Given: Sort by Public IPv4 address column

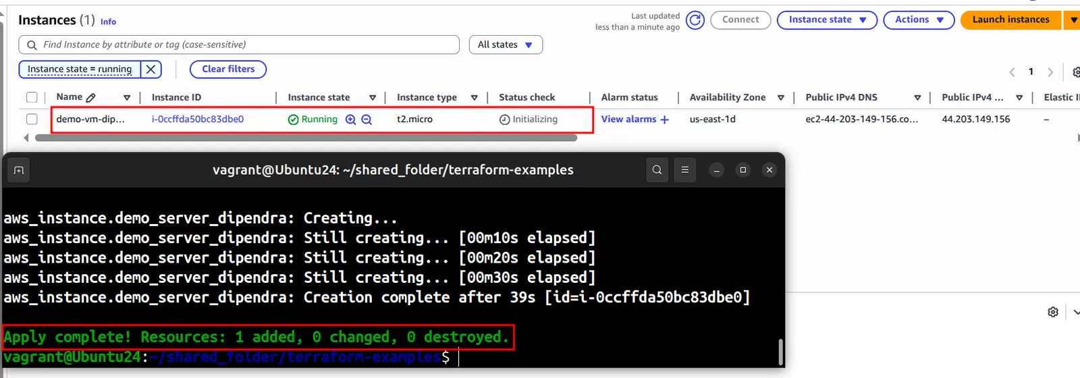Looking at the screenshot, I should [x=1019, y=98].
